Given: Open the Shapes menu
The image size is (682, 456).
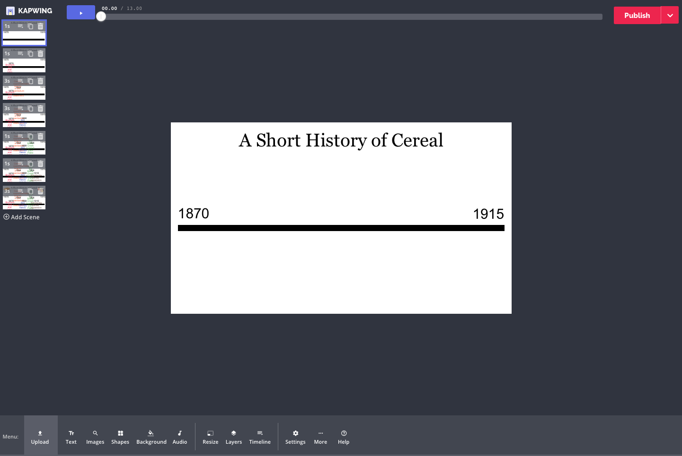Looking at the screenshot, I should click(x=120, y=437).
